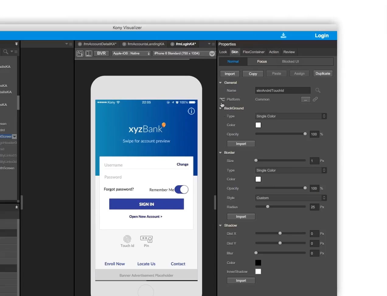Open the Border Type dropdown
Image resolution: width=387 pixels, height=296 pixels.
coord(291,170)
